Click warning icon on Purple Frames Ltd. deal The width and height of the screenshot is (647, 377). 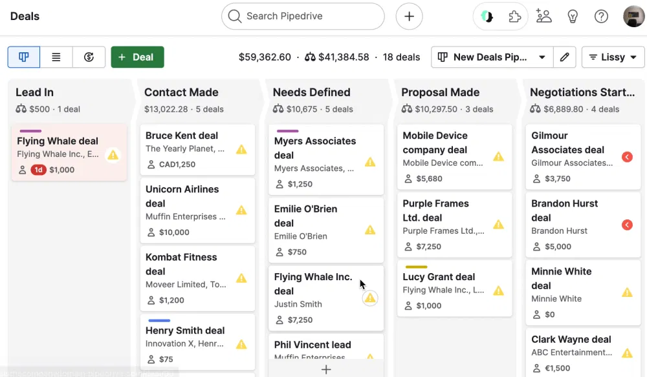[x=498, y=225]
